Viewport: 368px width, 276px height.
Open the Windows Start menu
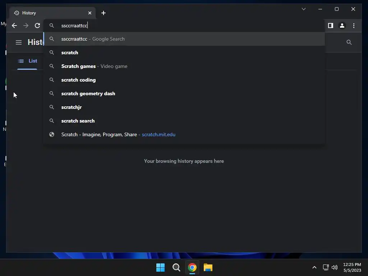(x=161, y=267)
